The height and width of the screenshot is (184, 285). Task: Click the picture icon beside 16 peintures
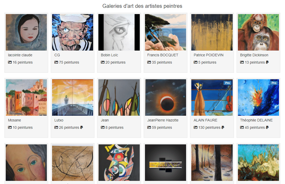click(x=10, y=62)
